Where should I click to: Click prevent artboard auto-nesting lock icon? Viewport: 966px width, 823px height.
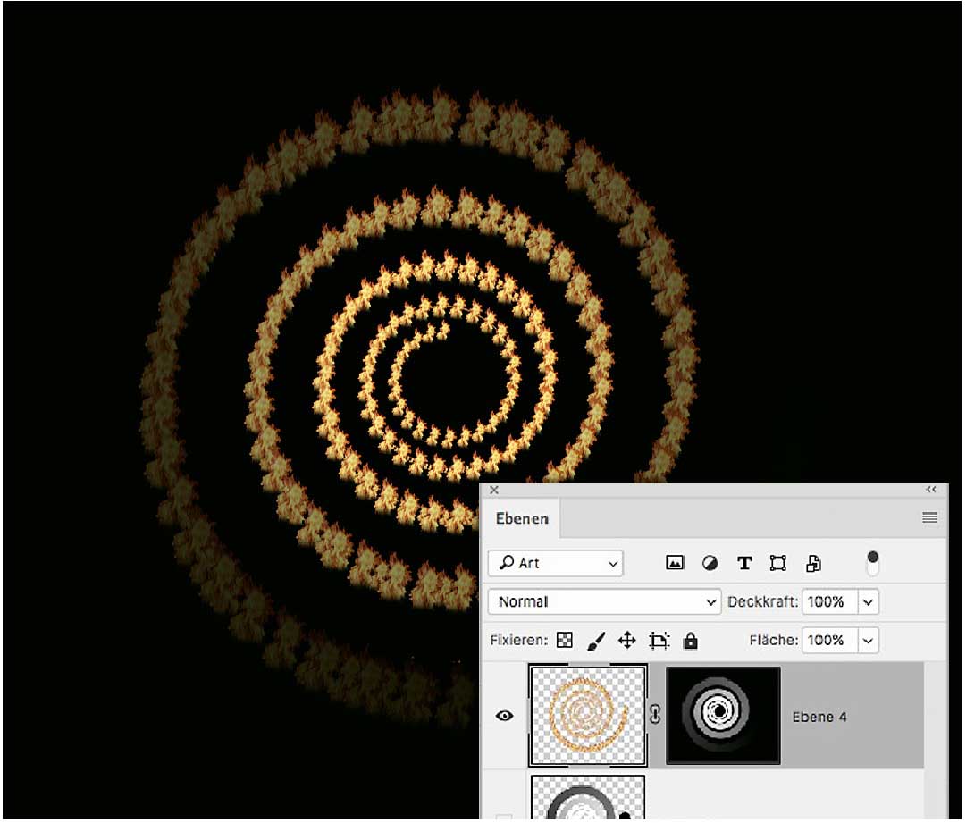click(x=659, y=641)
